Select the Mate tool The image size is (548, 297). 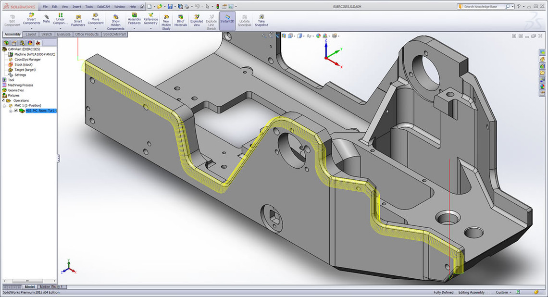(x=46, y=19)
